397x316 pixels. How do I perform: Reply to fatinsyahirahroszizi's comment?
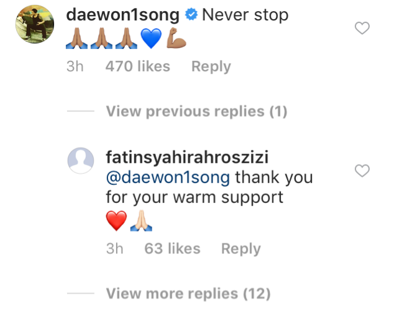point(241,249)
